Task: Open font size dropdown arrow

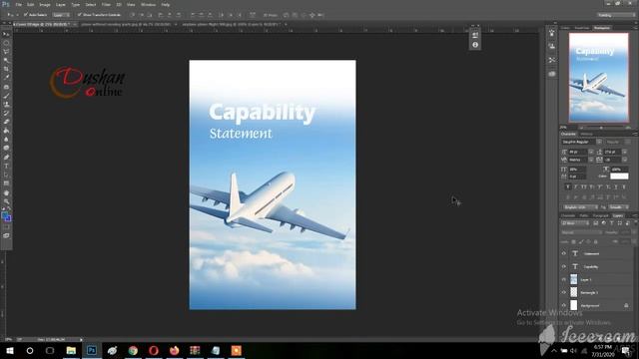Action: (591, 152)
